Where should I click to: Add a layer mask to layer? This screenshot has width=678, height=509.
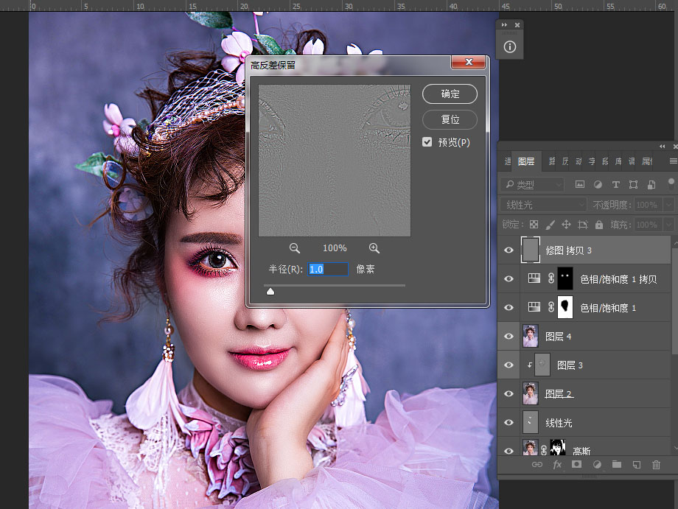point(576,465)
